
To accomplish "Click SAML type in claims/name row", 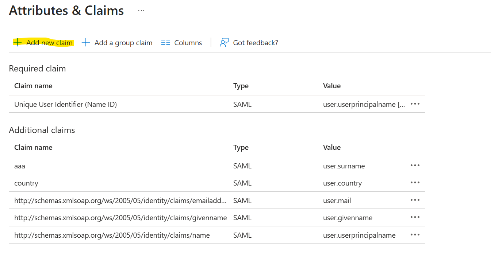I will 242,235.
